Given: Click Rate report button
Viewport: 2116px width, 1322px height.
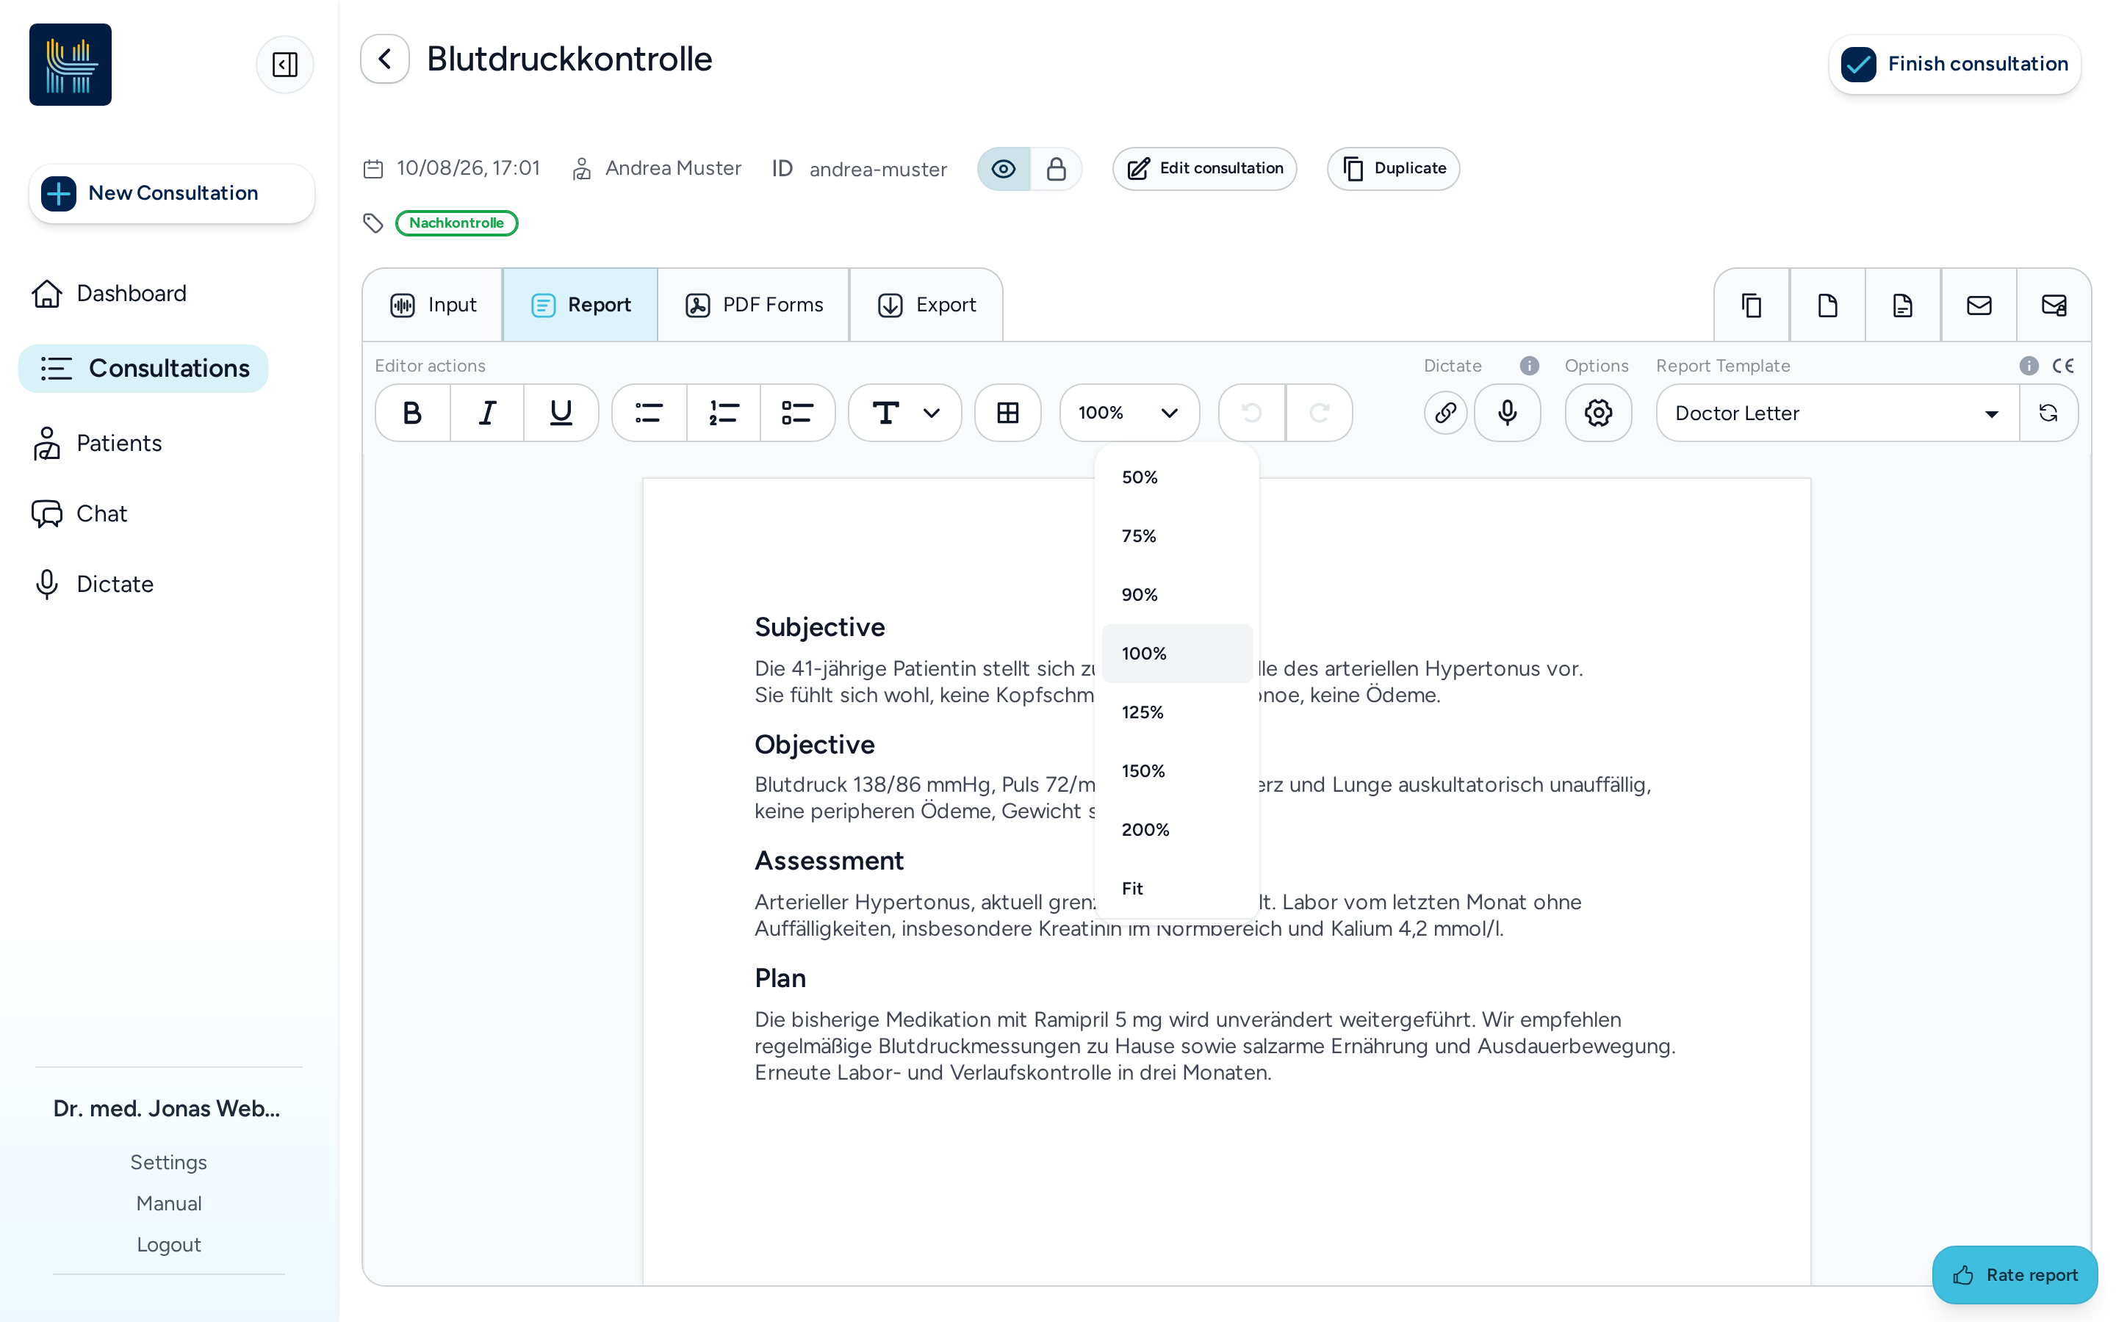Looking at the screenshot, I should pyautogui.click(x=2015, y=1274).
